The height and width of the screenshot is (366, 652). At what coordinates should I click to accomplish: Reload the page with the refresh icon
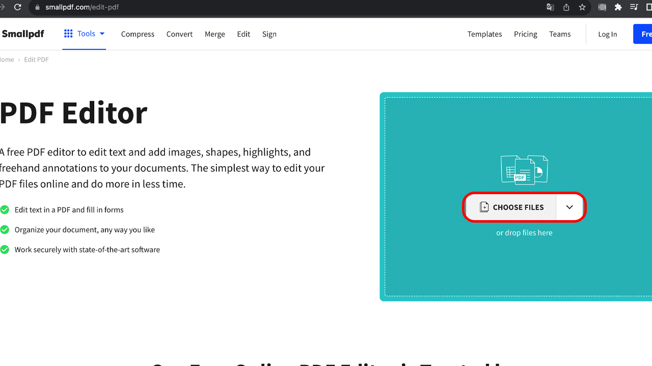[18, 7]
